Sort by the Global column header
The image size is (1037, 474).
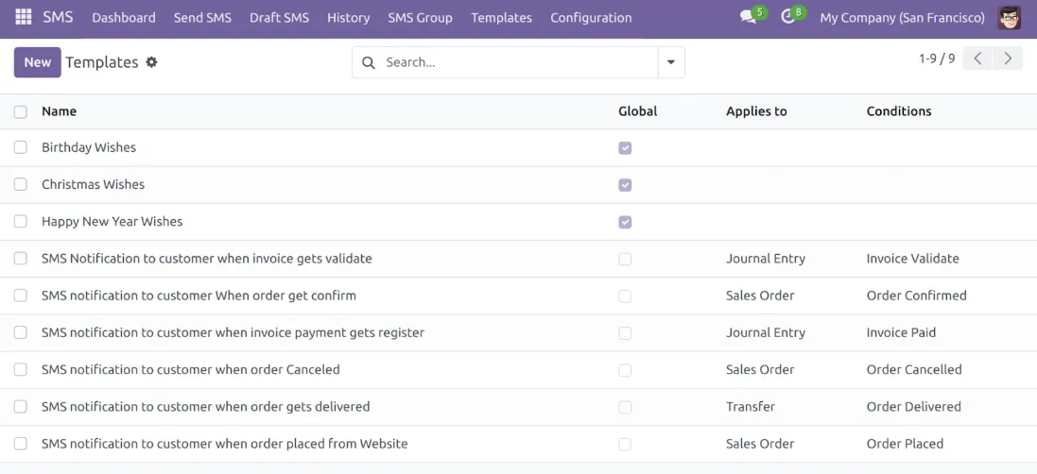point(637,110)
